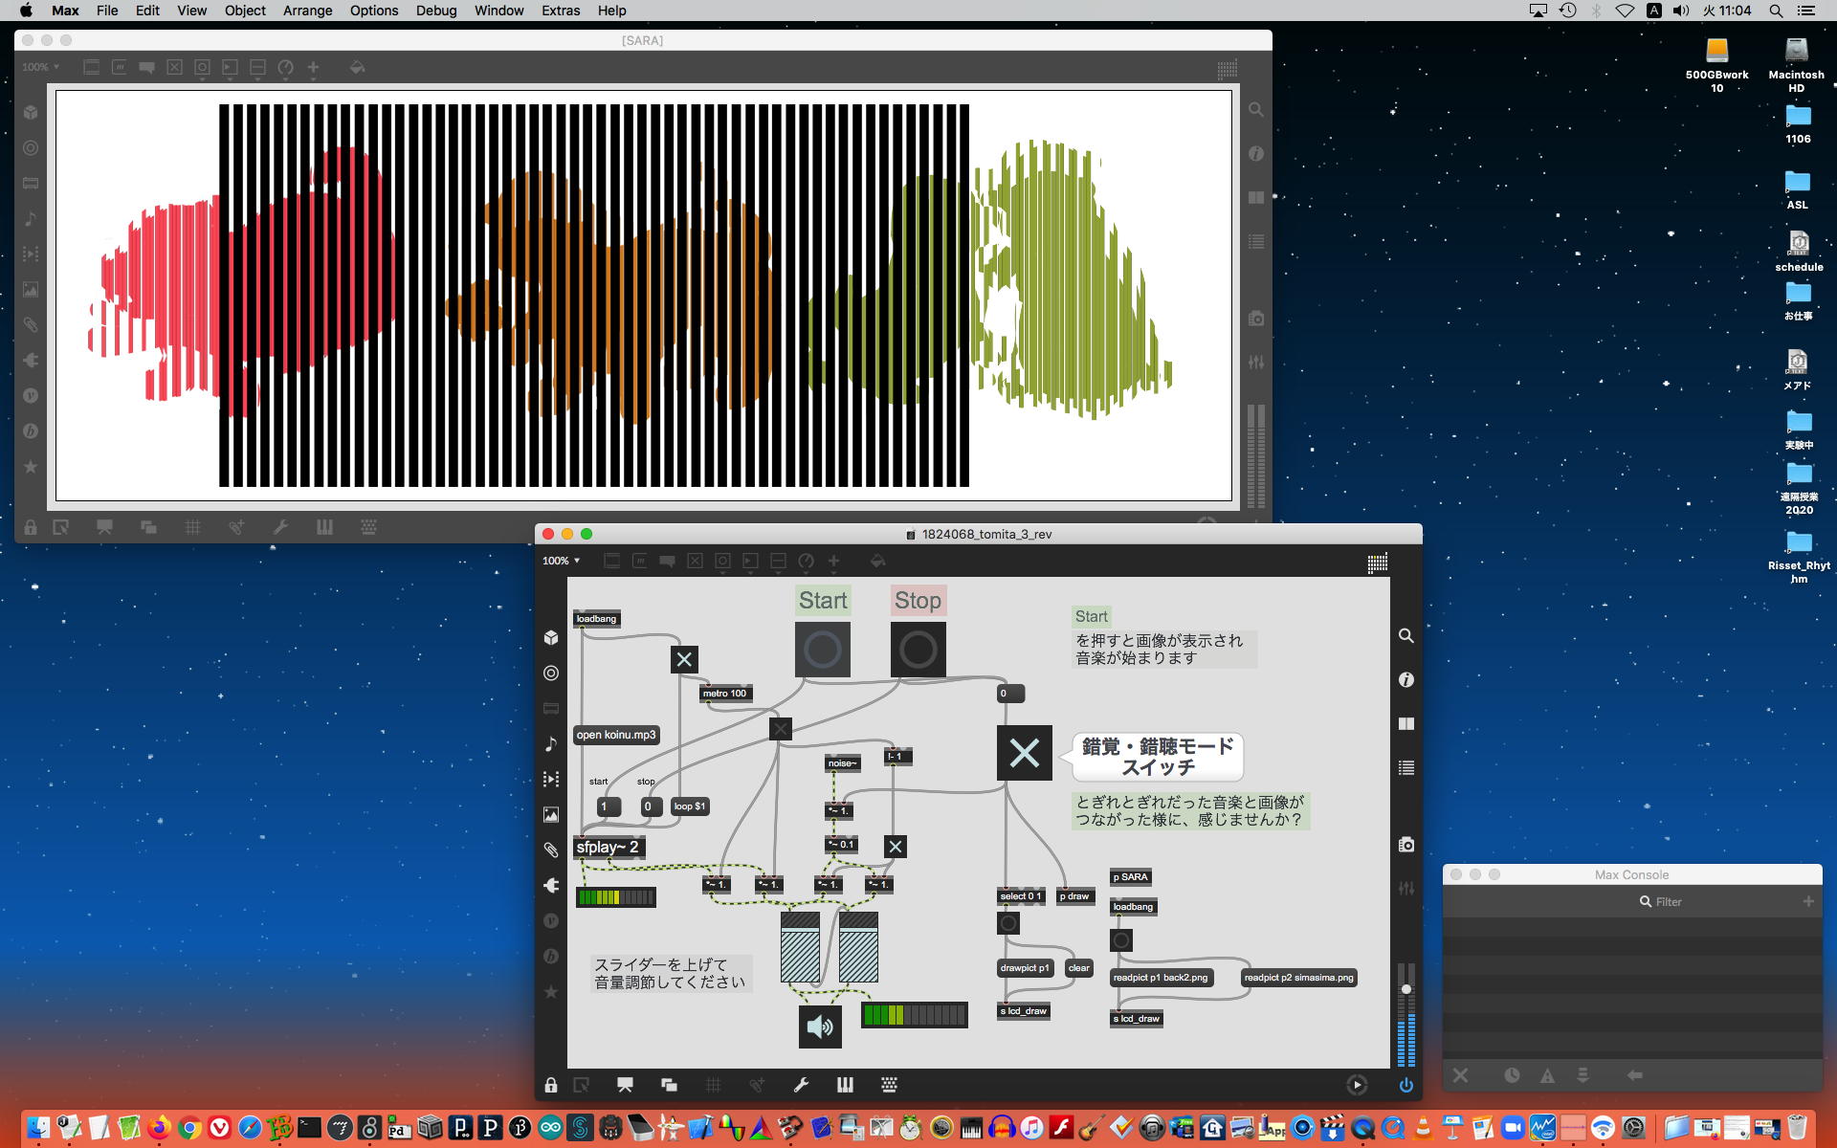
Task: Click the open koinu.mp3 message box
Action: pos(616,735)
